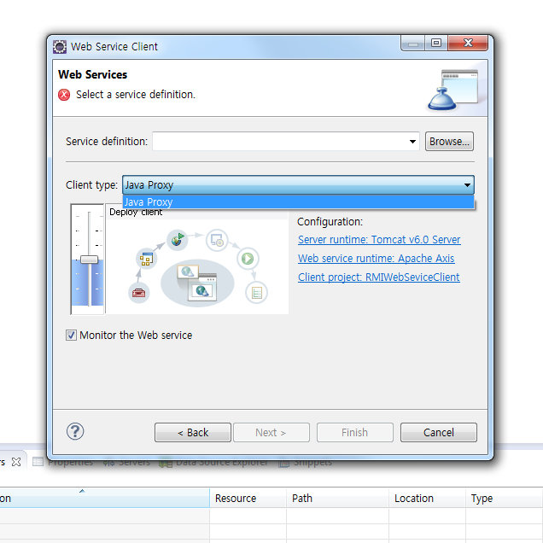Image resolution: width=543 pixels, height=543 pixels.
Task: Go to previous page with Back button
Action: tap(193, 433)
